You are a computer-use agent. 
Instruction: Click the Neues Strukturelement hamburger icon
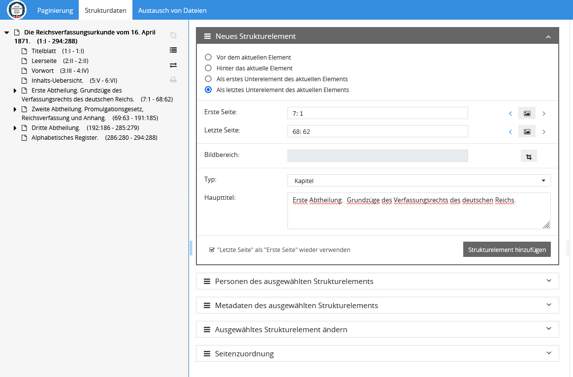[x=207, y=36]
